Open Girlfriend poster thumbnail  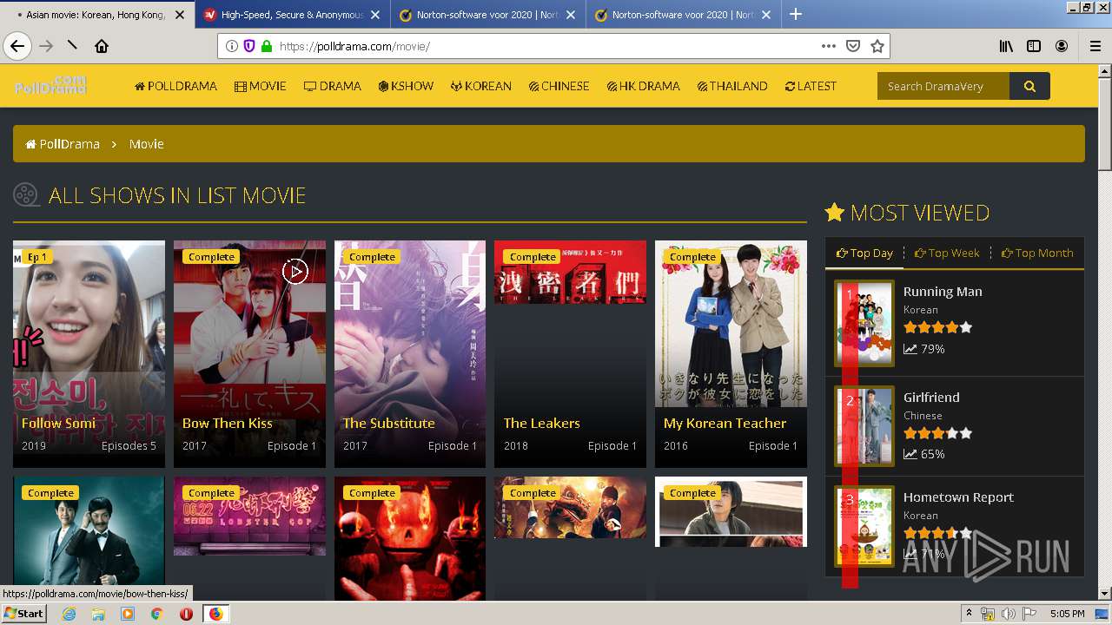click(x=864, y=427)
